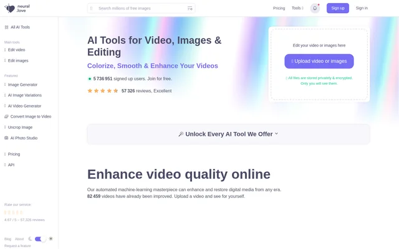Image resolution: width=399 pixels, height=249 pixels.
Task: Click the magic wand icon beside Unlock
Action: 181,134
